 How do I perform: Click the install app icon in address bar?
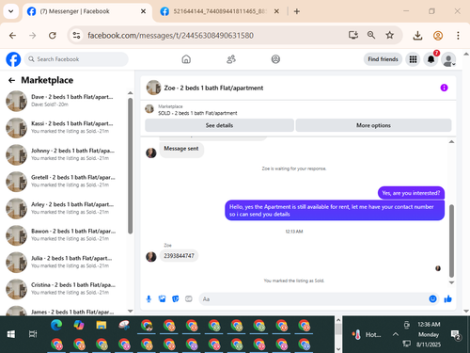(x=353, y=35)
